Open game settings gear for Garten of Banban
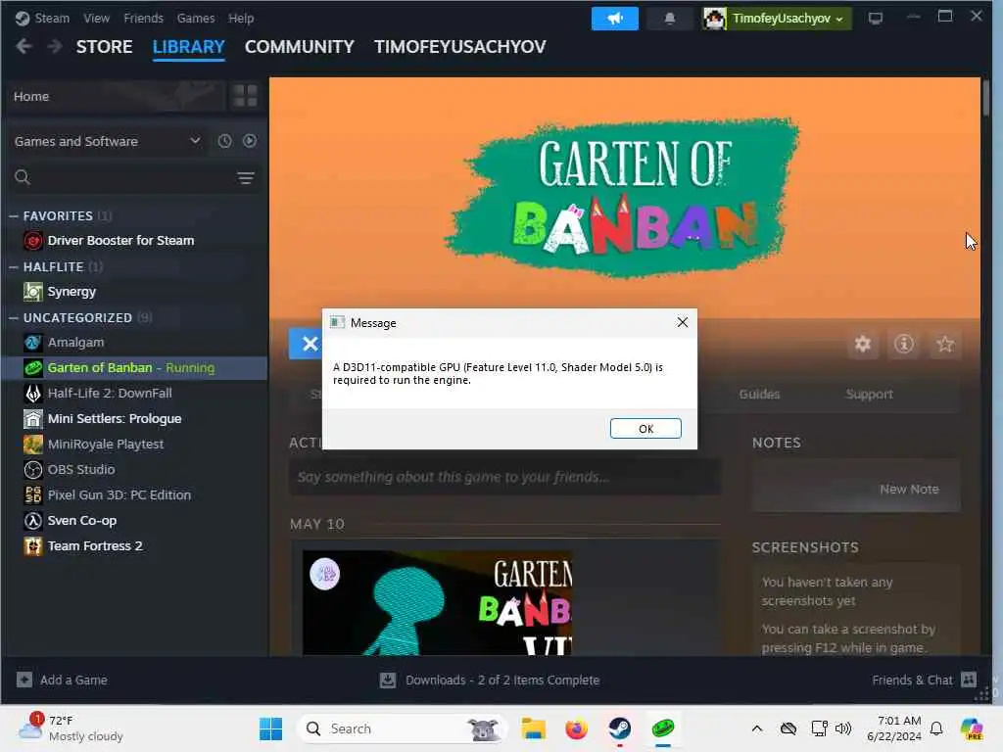1003x752 pixels. [x=862, y=344]
